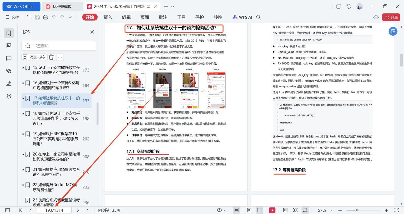Open the user avatar profile
The height and width of the screenshot is (214, 404).
coord(360,6)
